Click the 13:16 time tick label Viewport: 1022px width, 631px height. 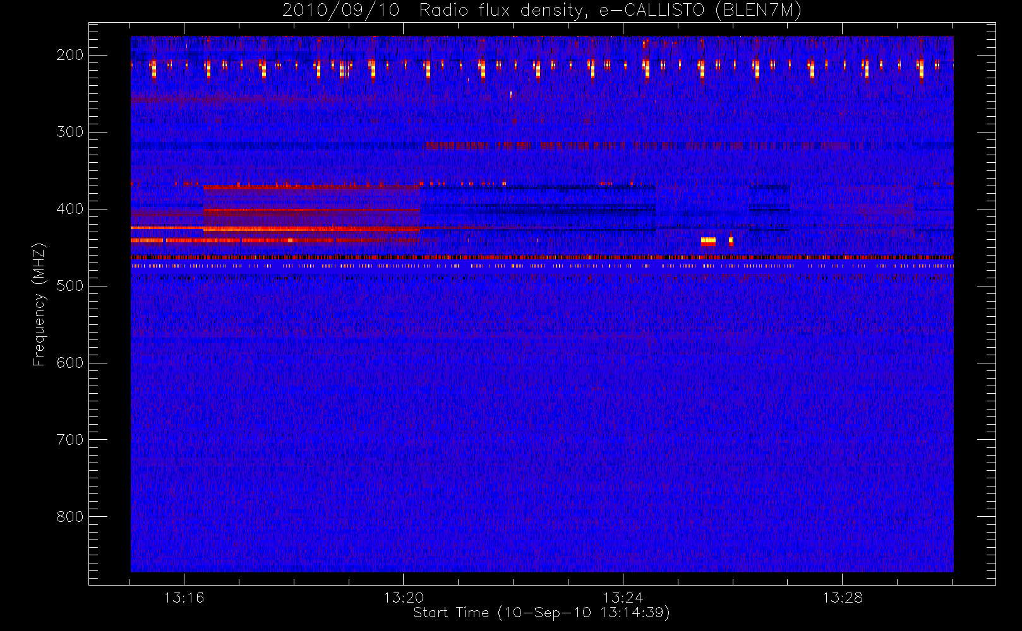pyautogui.click(x=184, y=598)
